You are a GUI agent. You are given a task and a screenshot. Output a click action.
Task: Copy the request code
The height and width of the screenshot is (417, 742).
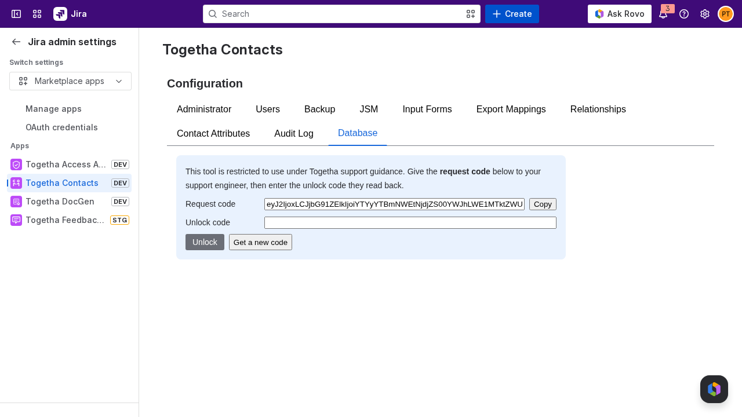point(543,204)
